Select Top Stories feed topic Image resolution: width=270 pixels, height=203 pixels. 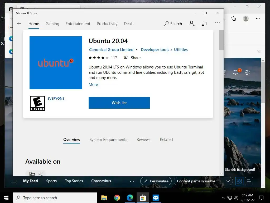click(x=74, y=181)
